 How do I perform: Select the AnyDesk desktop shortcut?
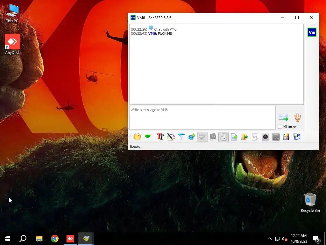tap(12, 44)
